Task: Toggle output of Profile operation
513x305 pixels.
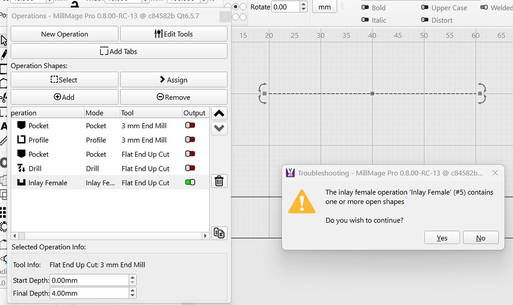Action: click(x=190, y=140)
